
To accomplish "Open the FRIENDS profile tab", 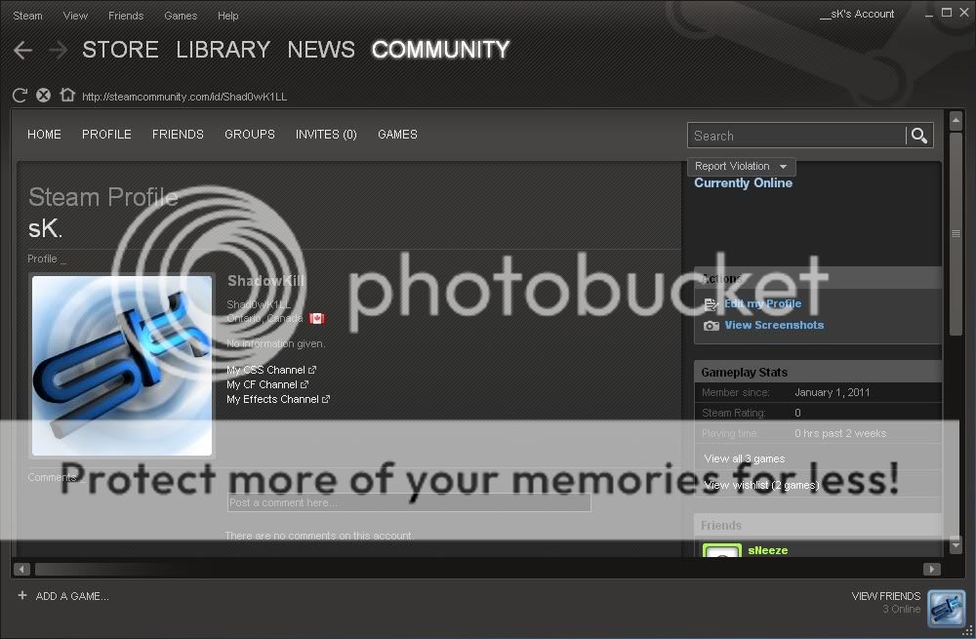I will click(178, 135).
